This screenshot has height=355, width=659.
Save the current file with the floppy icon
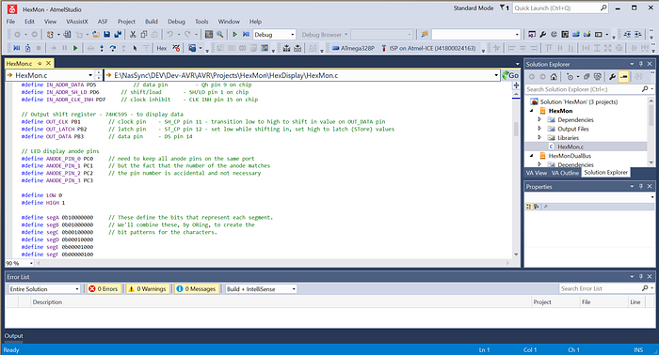[x=107, y=35]
